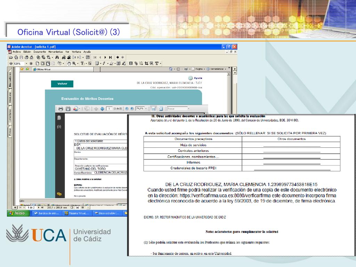Open the Documento menu
Viewport: 356px width, 267px height.
click(x=40, y=52)
